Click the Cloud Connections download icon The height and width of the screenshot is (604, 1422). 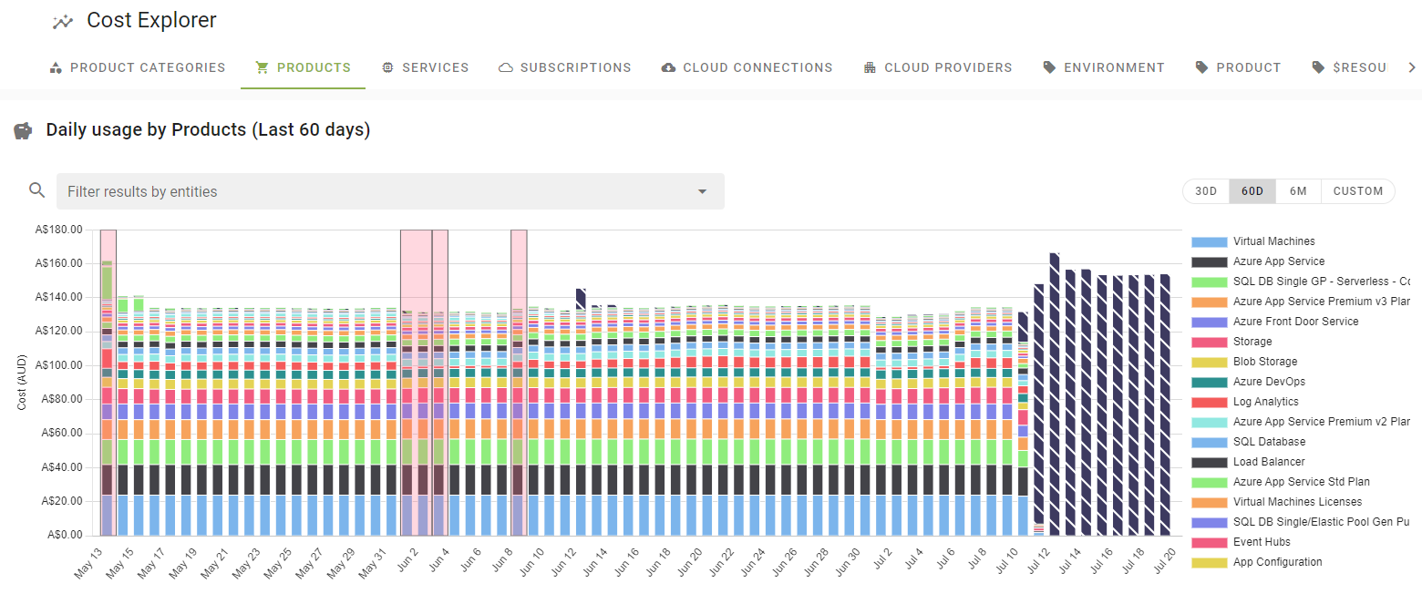coord(668,67)
